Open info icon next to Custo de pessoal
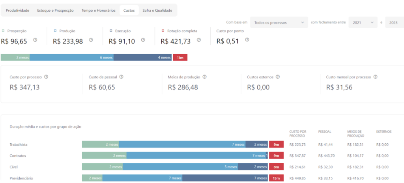The height and width of the screenshot is (183, 404). point(121,77)
